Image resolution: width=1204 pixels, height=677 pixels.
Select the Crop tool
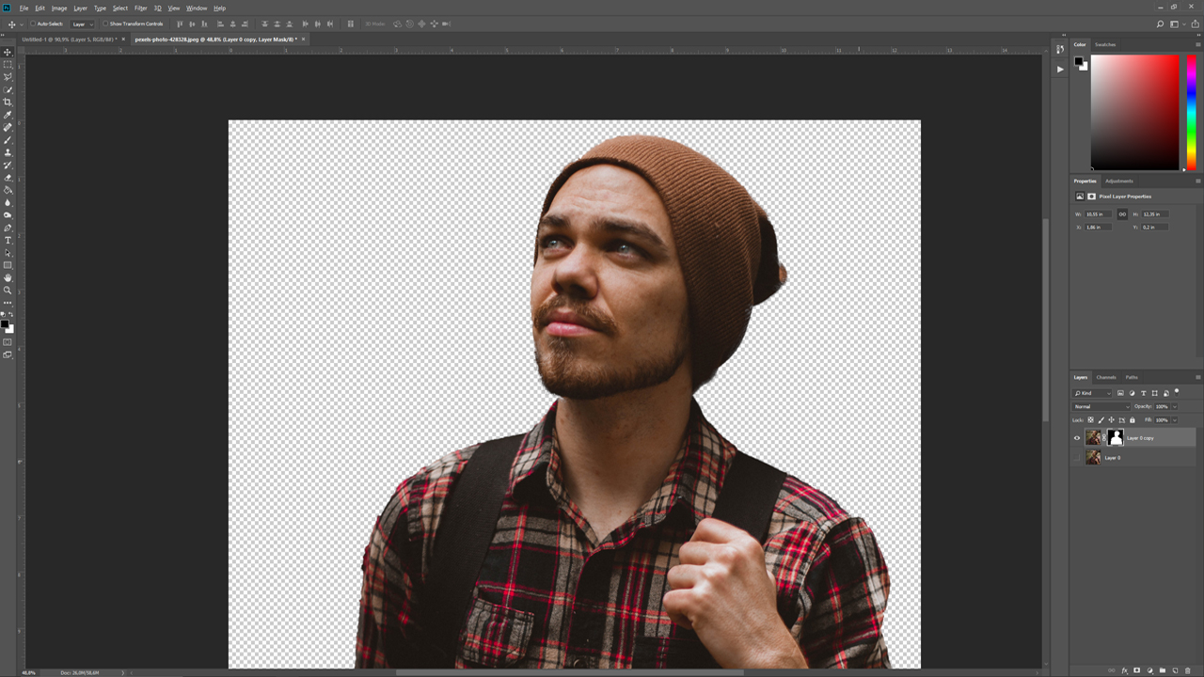(x=8, y=102)
